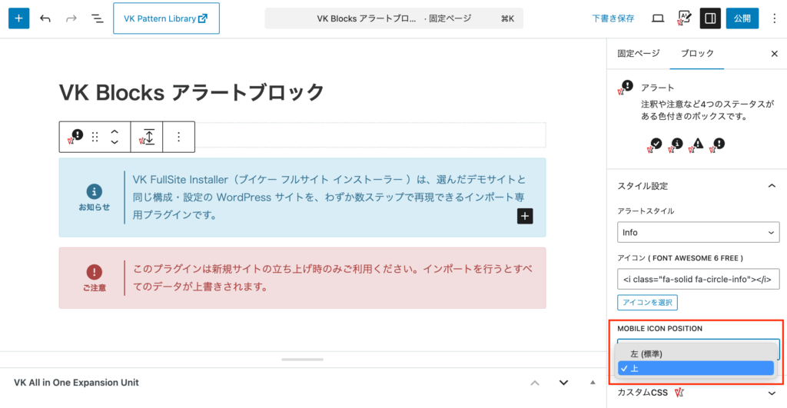Click the alert block type icon in toolbar
This screenshot has width=787, height=408.
coord(75,137)
